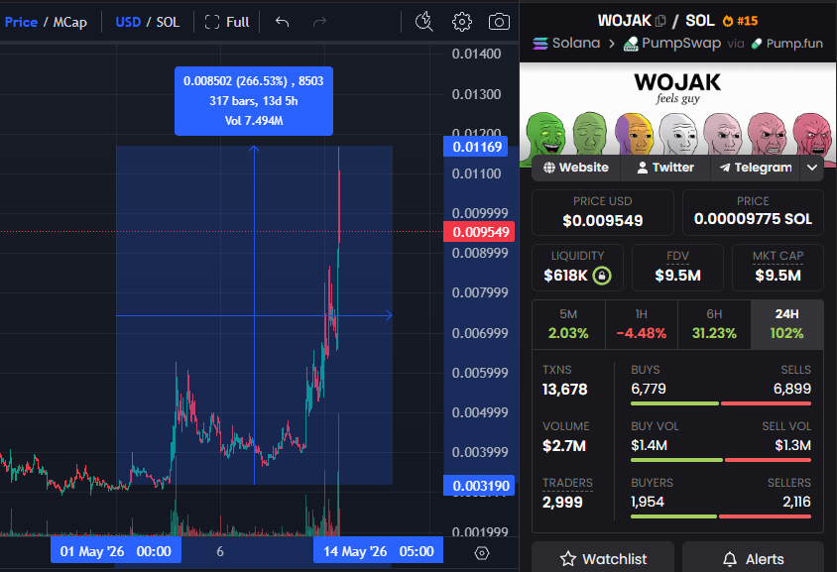Click the TRADERS 2,999 value
The width and height of the screenshot is (837, 572).
click(x=562, y=502)
